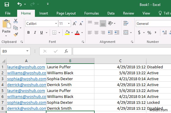The height and width of the screenshot is (113, 171).
Task: Open Insert Function fx button
Action: (66, 51)
